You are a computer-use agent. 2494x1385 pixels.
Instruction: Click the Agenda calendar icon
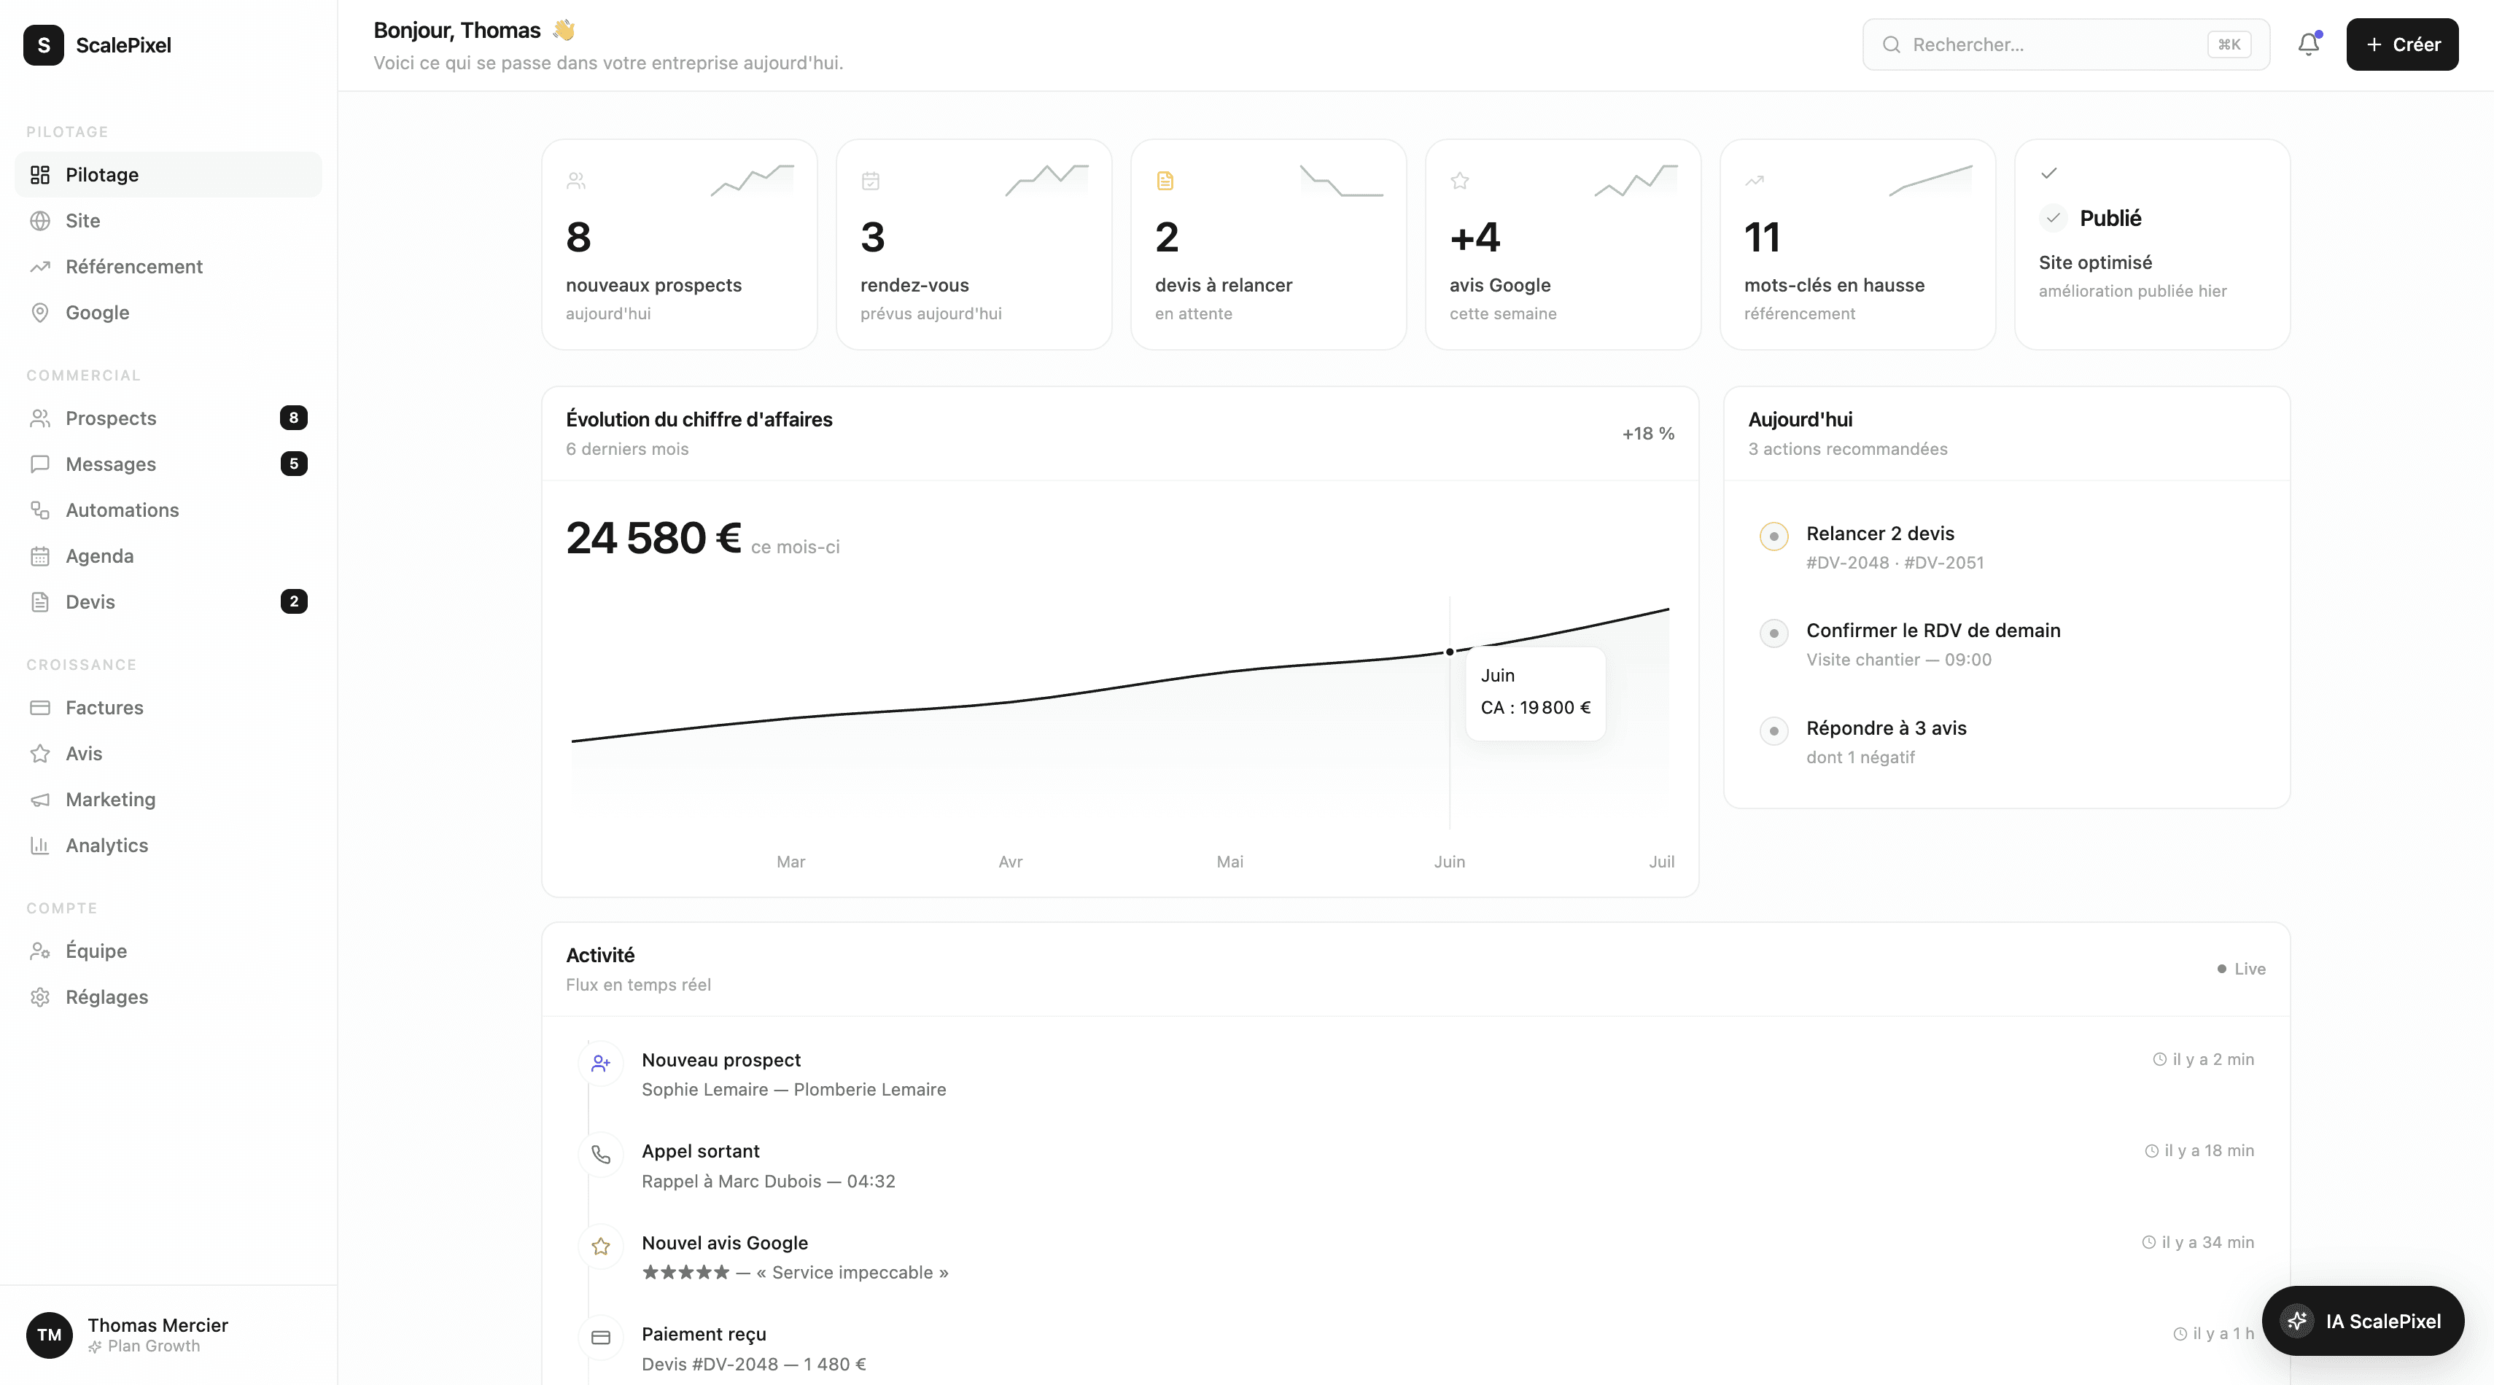tap(39, 555)
